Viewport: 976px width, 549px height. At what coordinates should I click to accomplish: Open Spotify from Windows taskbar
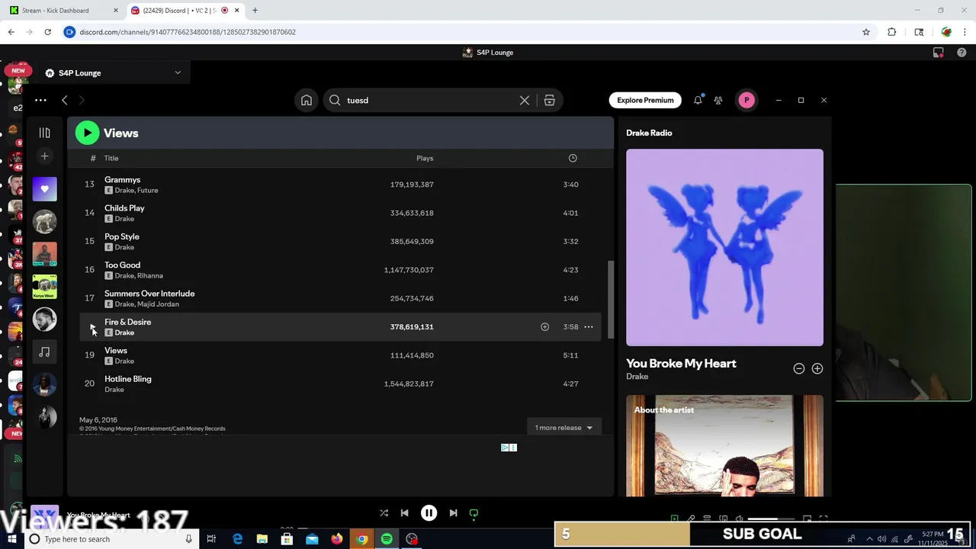point(387,539)
